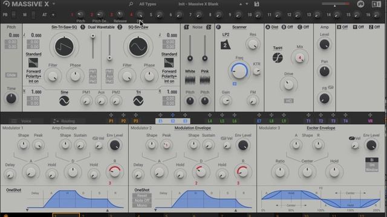Click oscillator 1 saw waveform display
The image size is (387, 217).
pyautogui.click(x=64, y=47)
